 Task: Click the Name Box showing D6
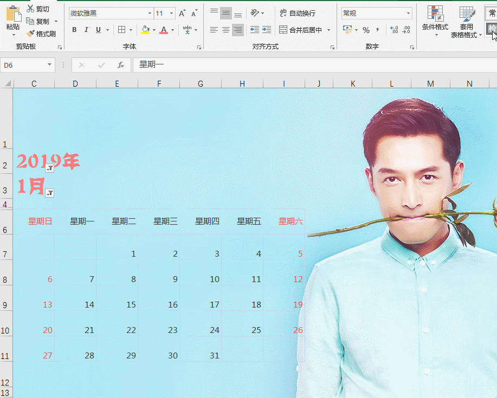pyautogui.click(x=23, y=65)
